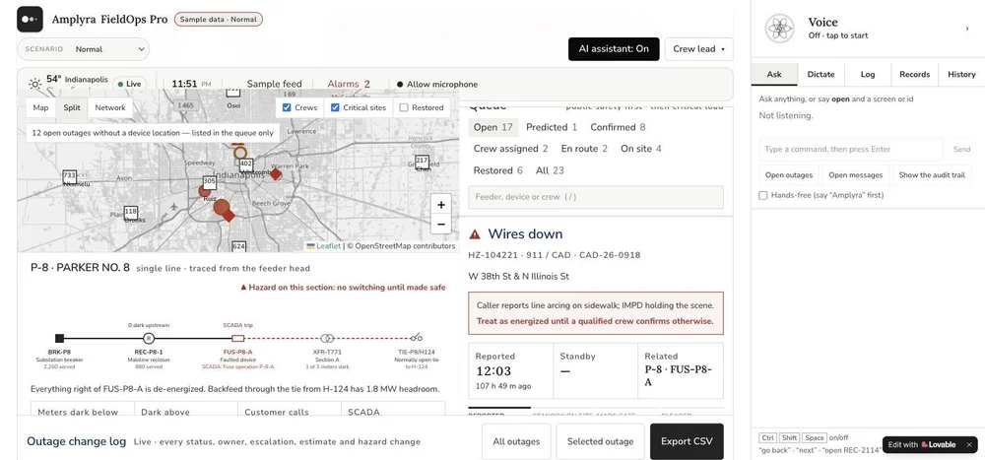This screenshot has width=985, height=460.
Task: Click the sunny weather icon
Action: (x=35, y=84)
